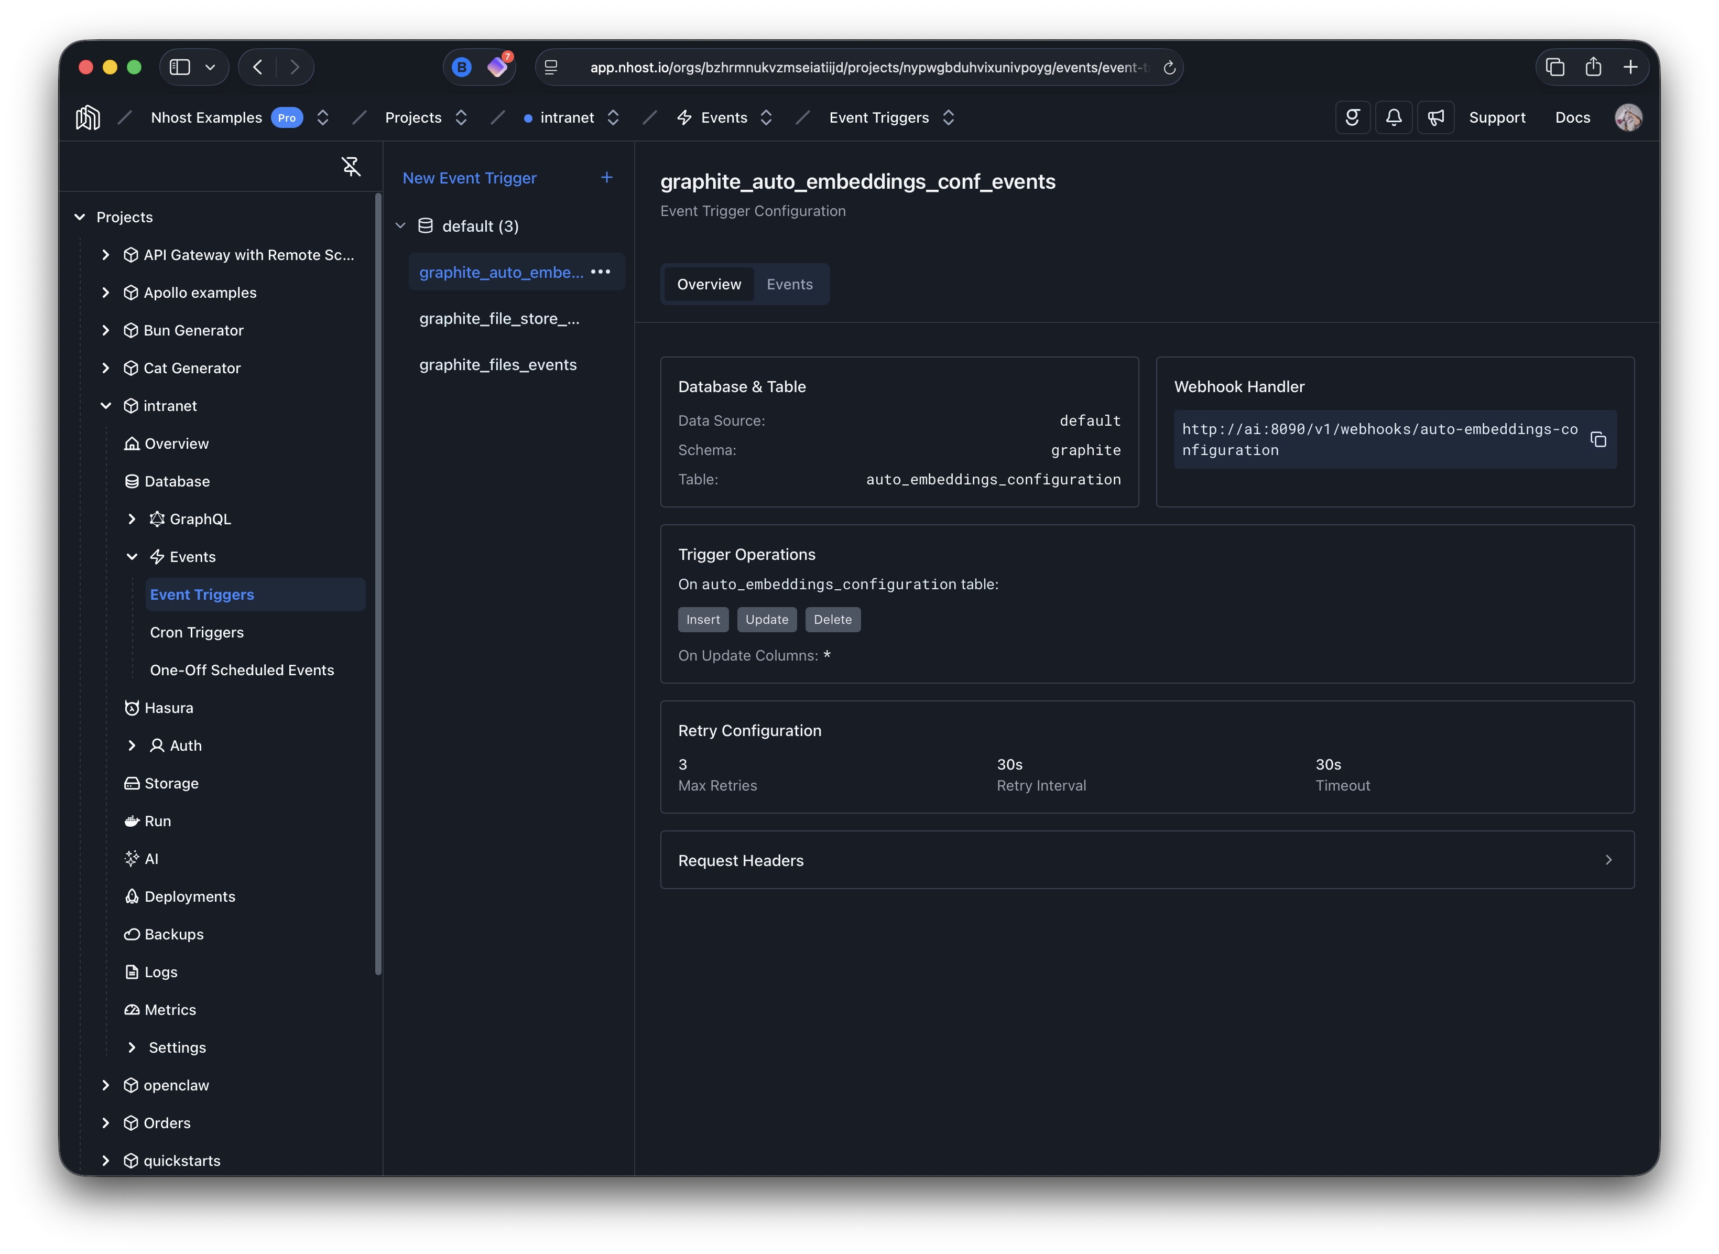Open the Storage section

[x=171, y=783]
